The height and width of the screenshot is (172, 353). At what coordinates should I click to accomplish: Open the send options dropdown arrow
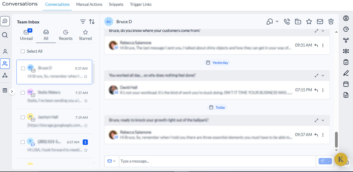329,161
